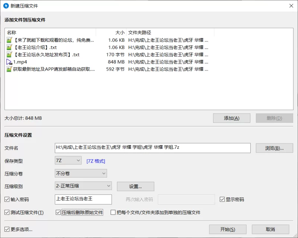Image resolution: width=298 pixels, height=238 pixels.
Task: Open compression 设置... button
Action: tap(136, 187)
